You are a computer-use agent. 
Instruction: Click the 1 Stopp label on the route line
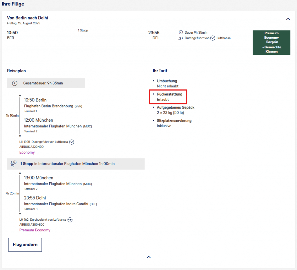pos(83,30)
